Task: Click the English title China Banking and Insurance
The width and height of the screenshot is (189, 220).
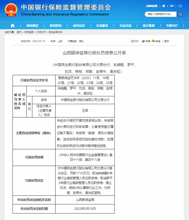Action: click(x=65, y=14)
